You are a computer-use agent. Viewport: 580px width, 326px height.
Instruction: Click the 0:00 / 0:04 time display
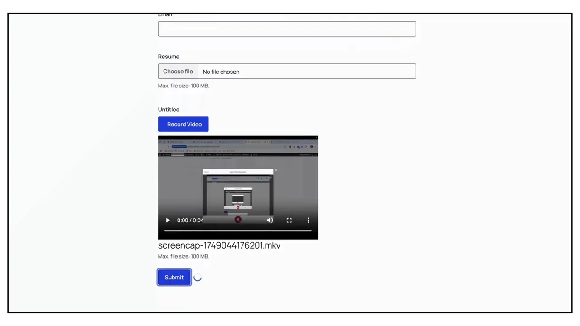190,221
